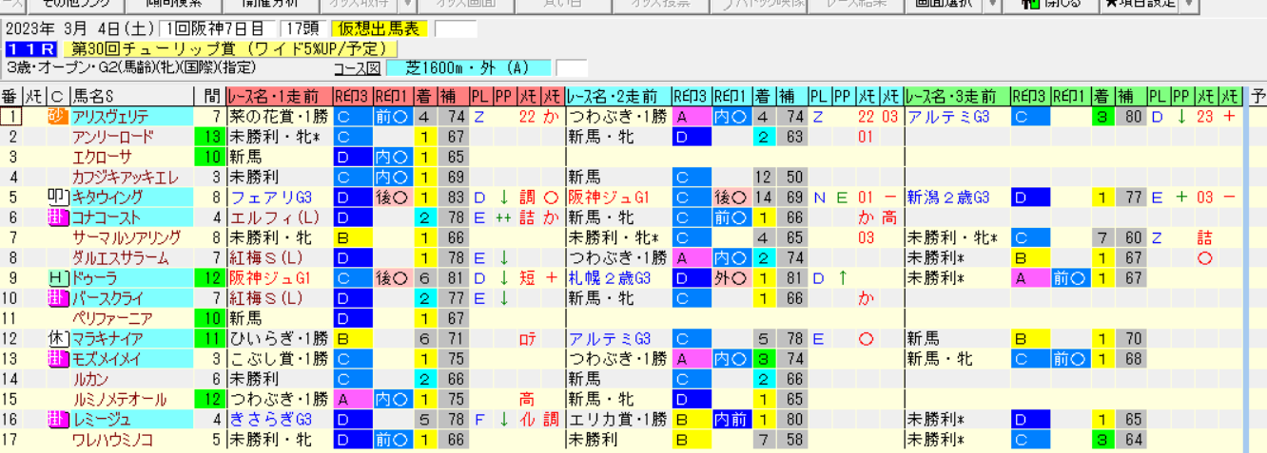1267x453 pixels.
Task: Click the horse icon 閉じる button
Action: (x=1050, y=4)
